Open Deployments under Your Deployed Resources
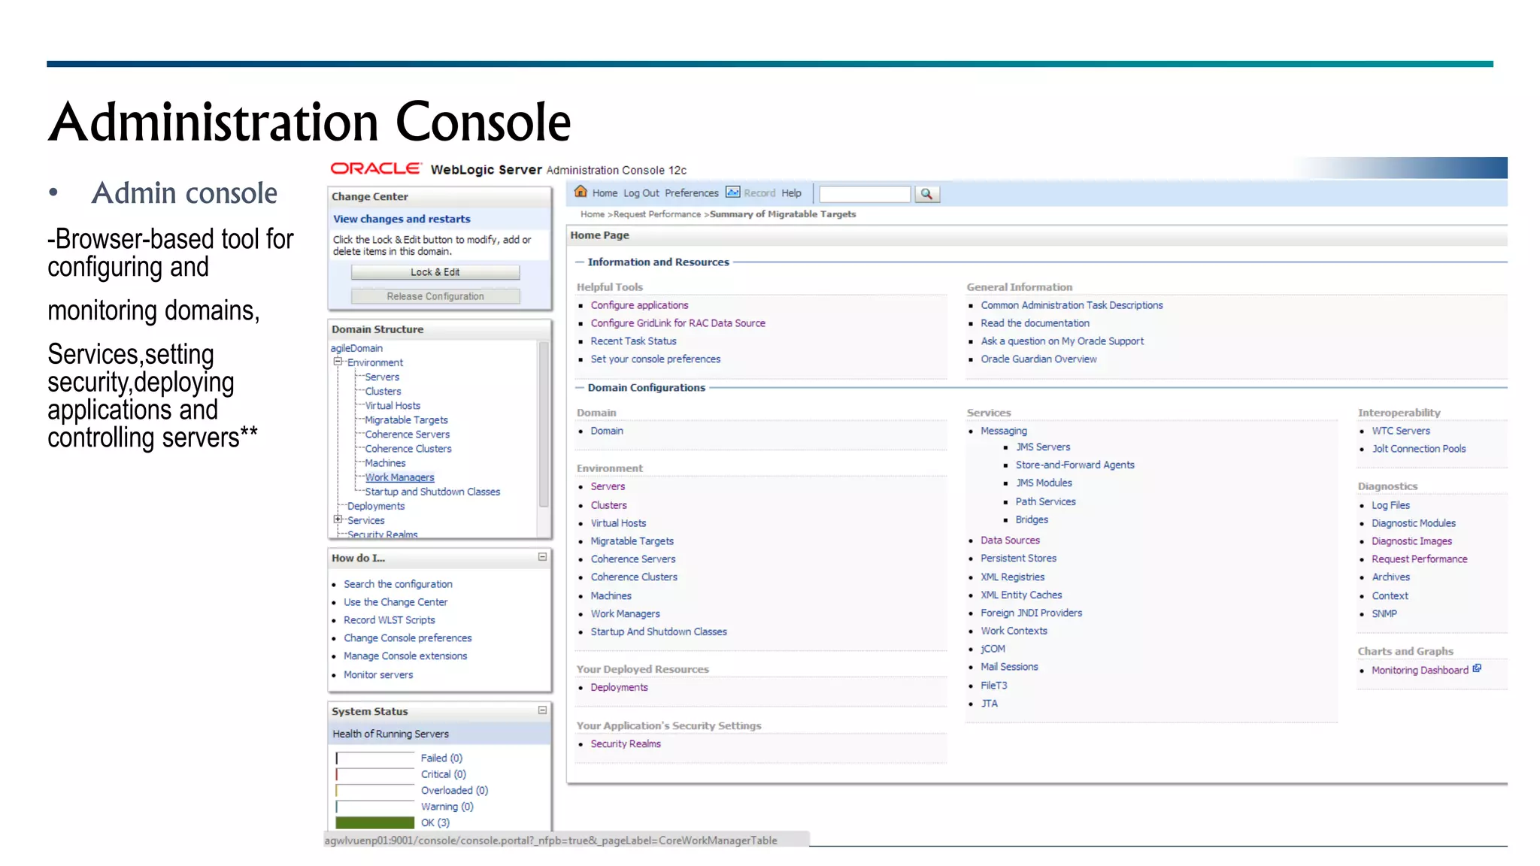Viewport: 1540px width, 866px height. click(x=619, y=688)
